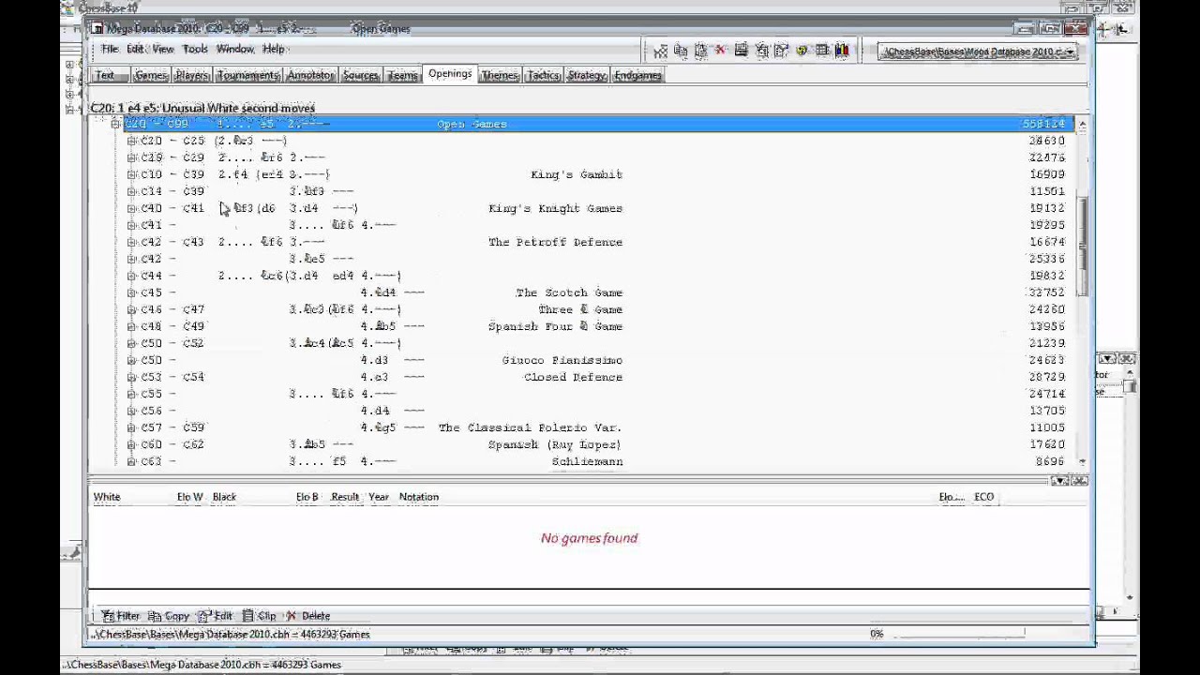Switch to the Teams tab
This screenshot has height=675, width=1200.
tap(402, 75)
